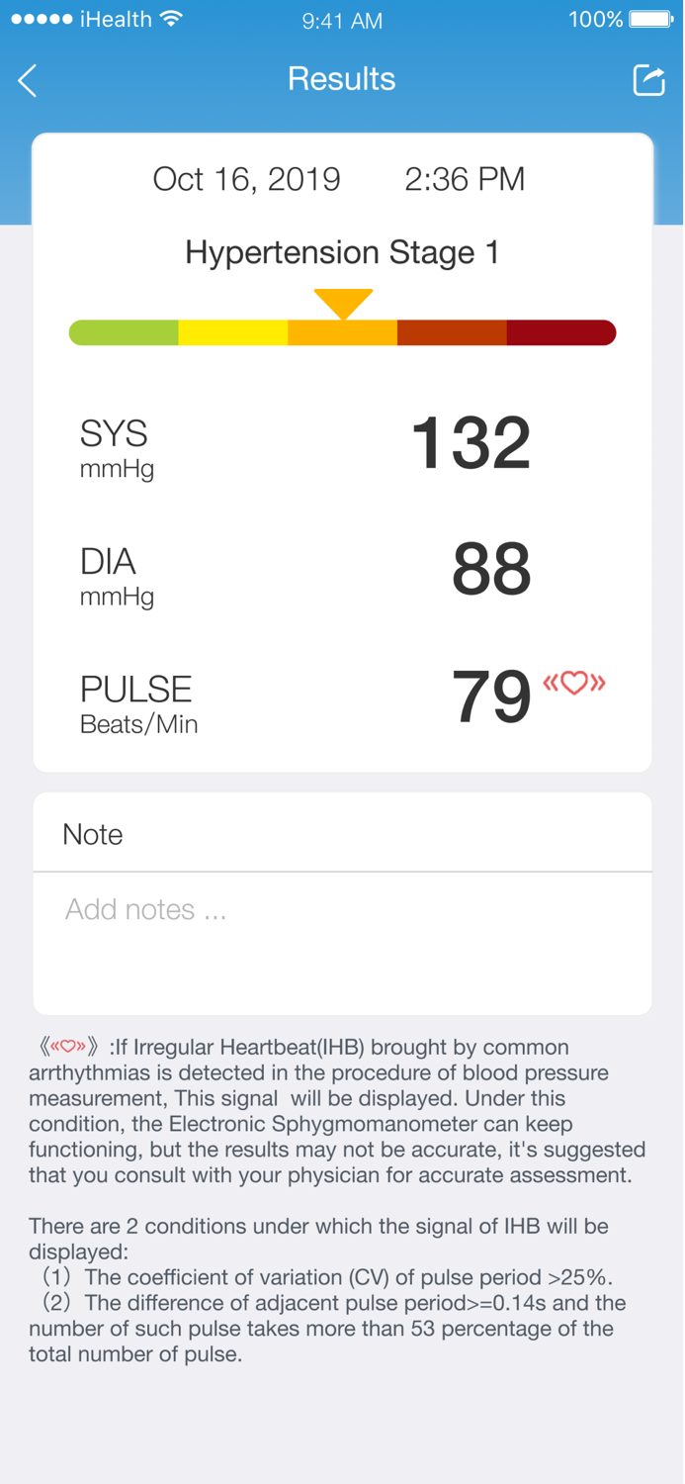Tap the 9:41 AM clock in status bar
Viewport: 685px width, 1484px height.
pyautogui.click(x=342, y=20)
